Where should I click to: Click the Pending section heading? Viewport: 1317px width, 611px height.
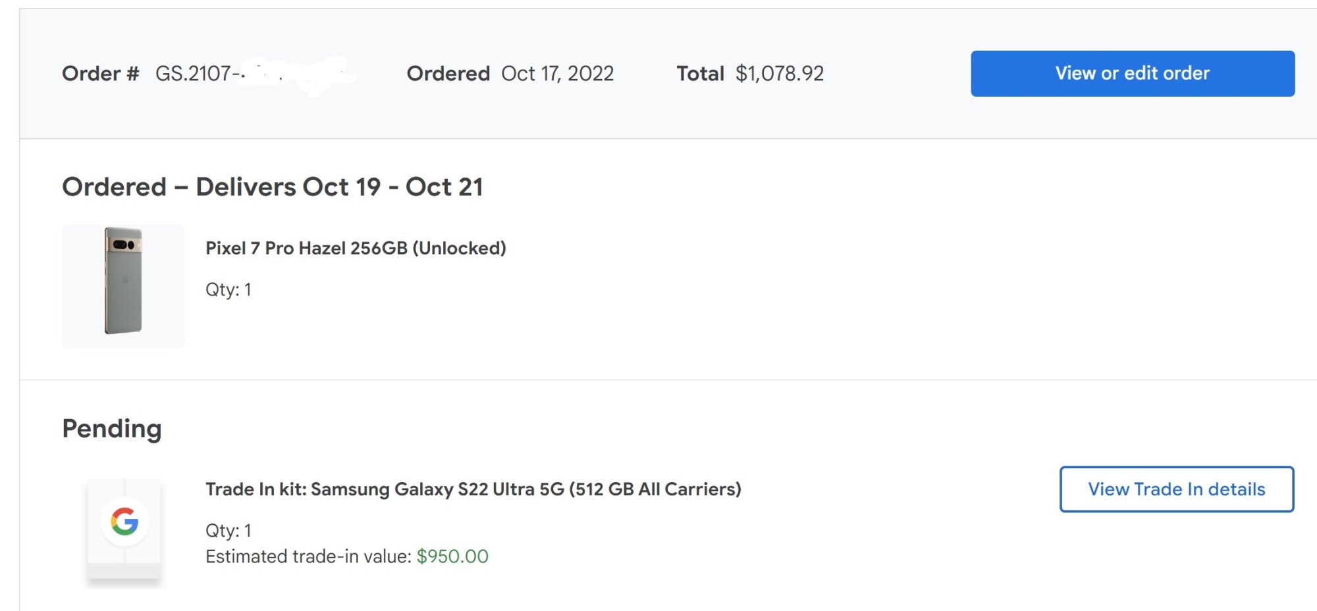112,429
